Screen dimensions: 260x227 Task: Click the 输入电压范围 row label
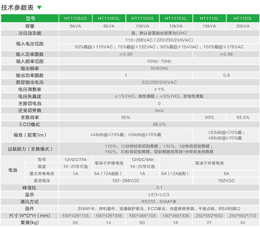click(30, 44)
